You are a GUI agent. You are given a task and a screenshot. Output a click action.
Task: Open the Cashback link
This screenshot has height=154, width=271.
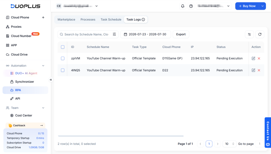pyautogui.click(x=25, y=125)
